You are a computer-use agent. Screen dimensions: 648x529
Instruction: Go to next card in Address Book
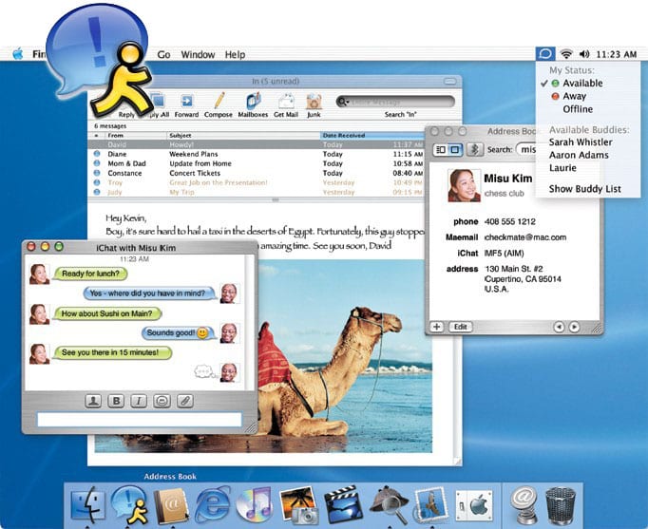click(x=574, y=327)
